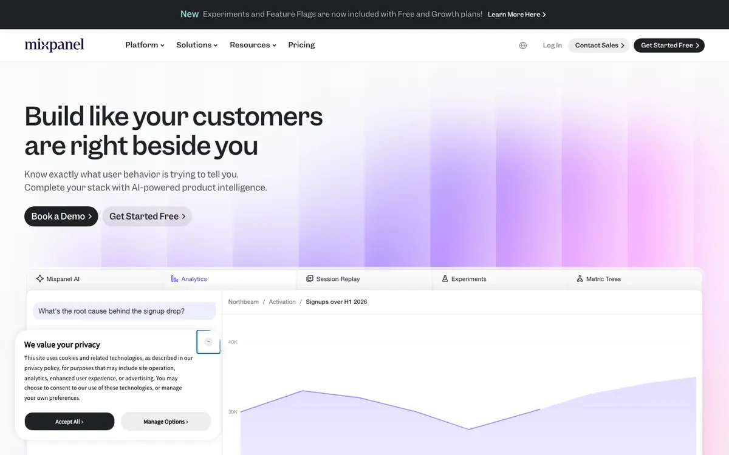Click the 30K axis label
The height and width of the screenshot is (455, 729).
click(233, 412)
